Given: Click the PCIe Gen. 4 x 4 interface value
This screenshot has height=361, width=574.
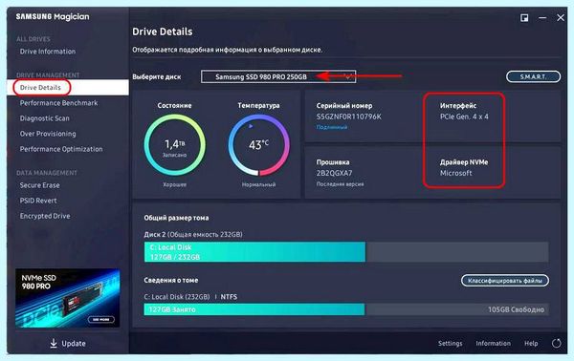Looking at the screenshot, I should [x=464, y=117].
